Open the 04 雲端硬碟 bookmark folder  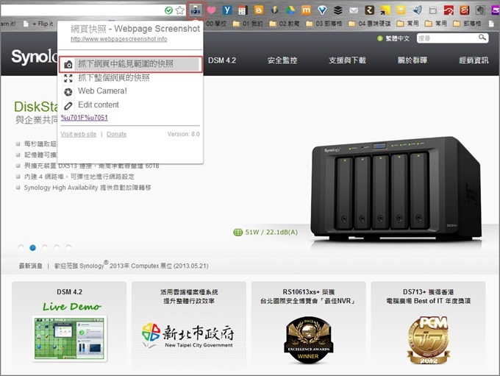(370, 24)
